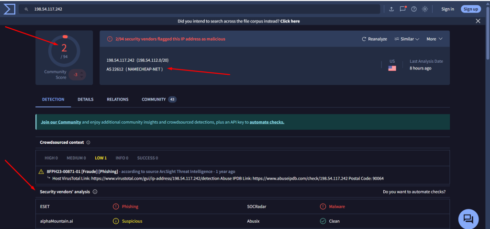Click 'Do you want to automate checks?' link
490x229 pixels.
click(414, 192)
